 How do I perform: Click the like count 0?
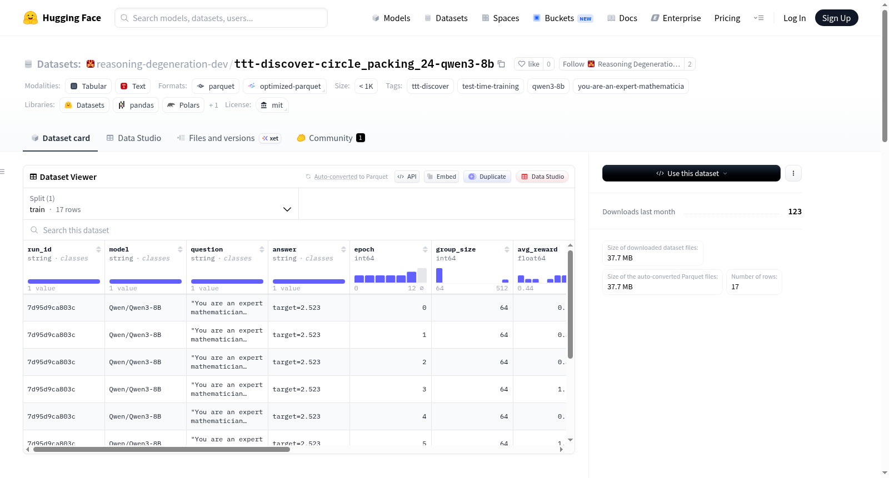click(548, 64)
